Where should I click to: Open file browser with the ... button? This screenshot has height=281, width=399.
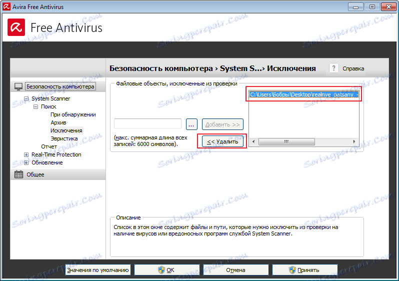point(191,124)
